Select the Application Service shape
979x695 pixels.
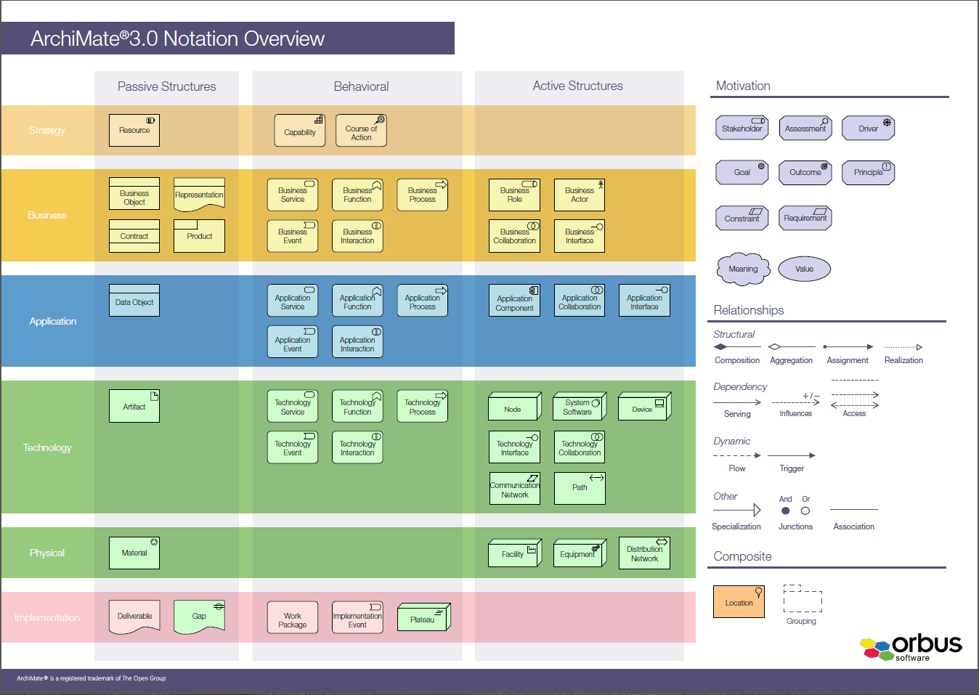click(x=293, y=301)
